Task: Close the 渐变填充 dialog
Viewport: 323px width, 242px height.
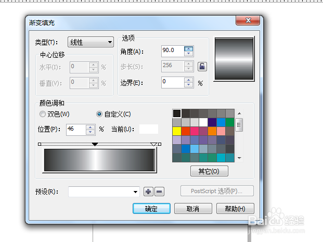Action: [x=248, y=20]
